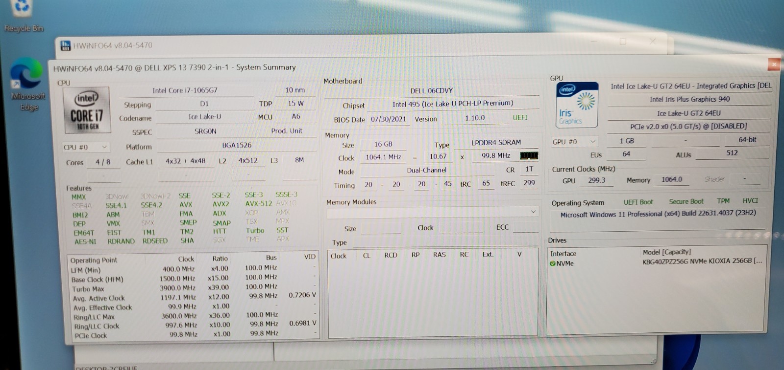Image resolution: width=784 pixels, height=370 pixels.
Task: Click the Intel Iris Graphics logo
Action: pos(577,105)
